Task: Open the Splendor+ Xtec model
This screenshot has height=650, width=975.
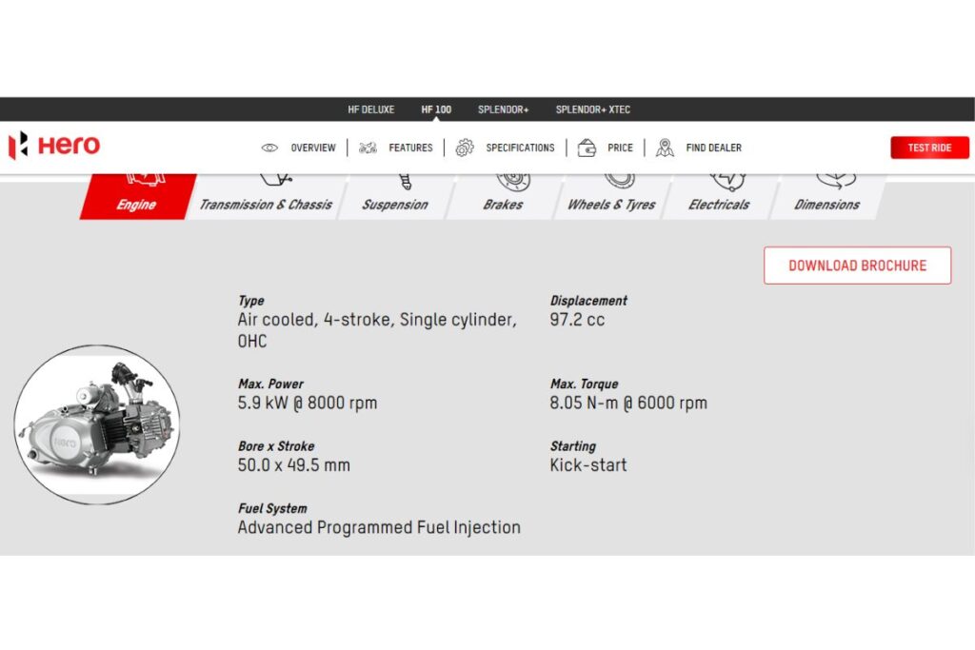Action: pyautogui.click(x=592, y=109)
